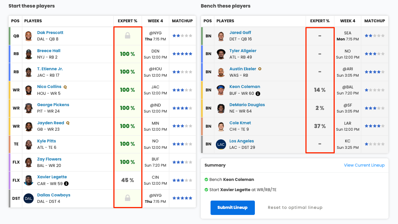
Task: Click the matchup star rating for Keon Coleman
Action: [375, 90]
